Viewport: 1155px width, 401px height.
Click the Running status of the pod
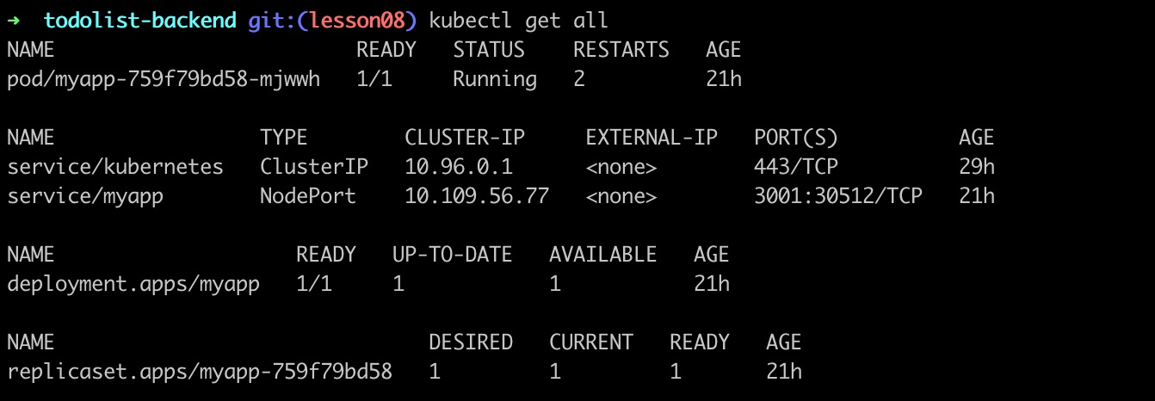pos(495,79)
